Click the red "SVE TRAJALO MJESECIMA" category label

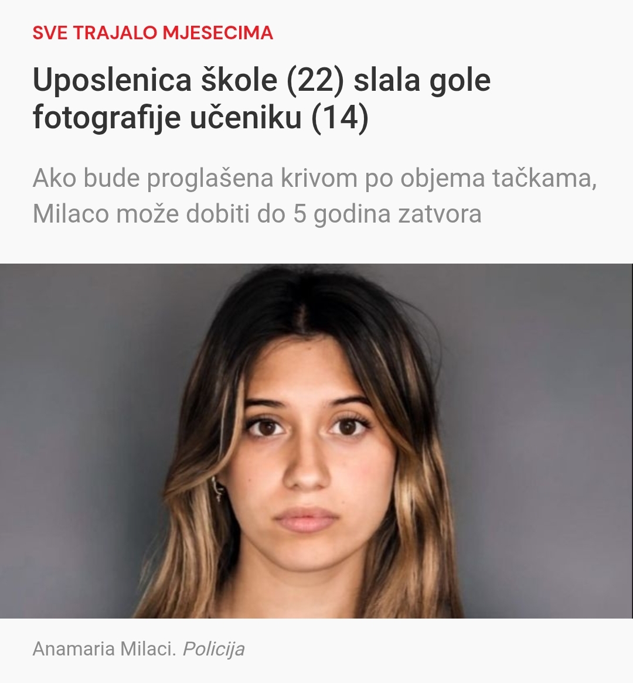(153, 33)
